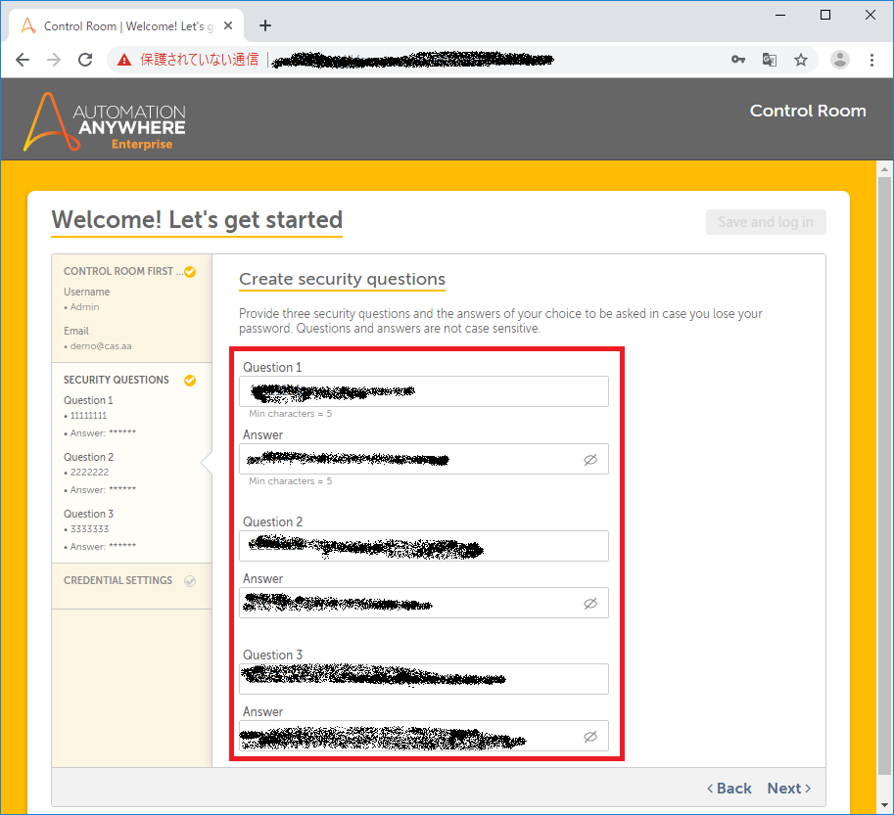This screenshot has height=815, width=894.
Task: Click the Save and log in button
Action: point(766,222)
